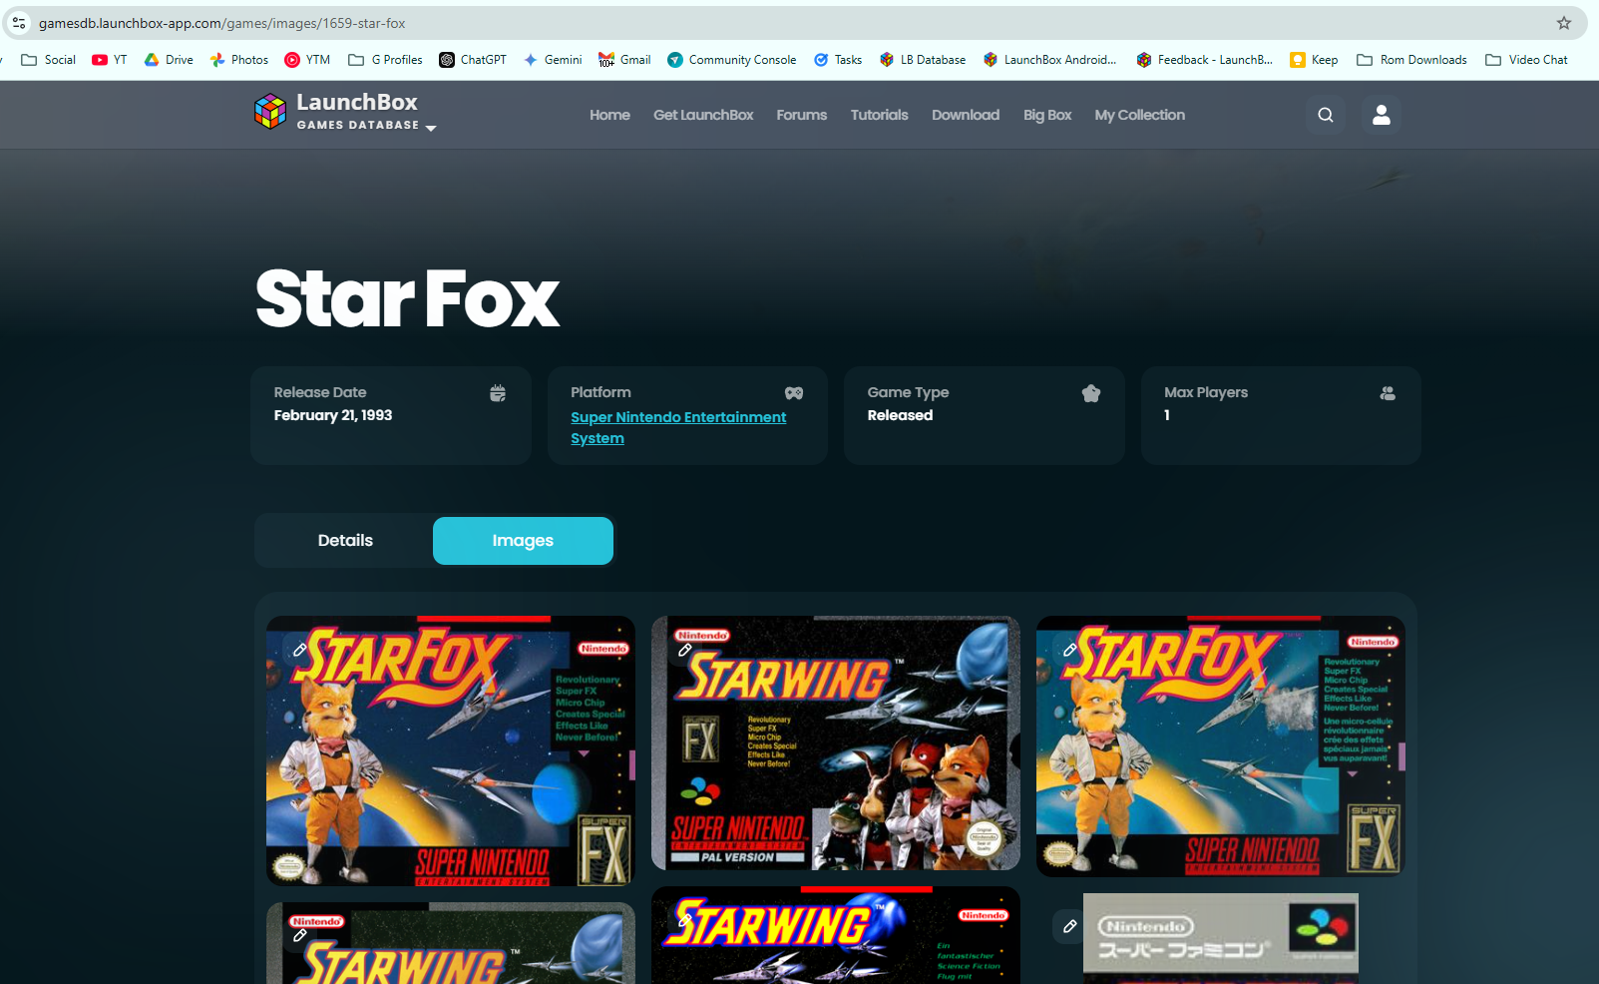
Task: Edit the German Starwing box image
Action: 684,919
